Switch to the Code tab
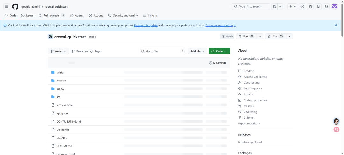This screenshot has width=344, height=155. [11, 15]
